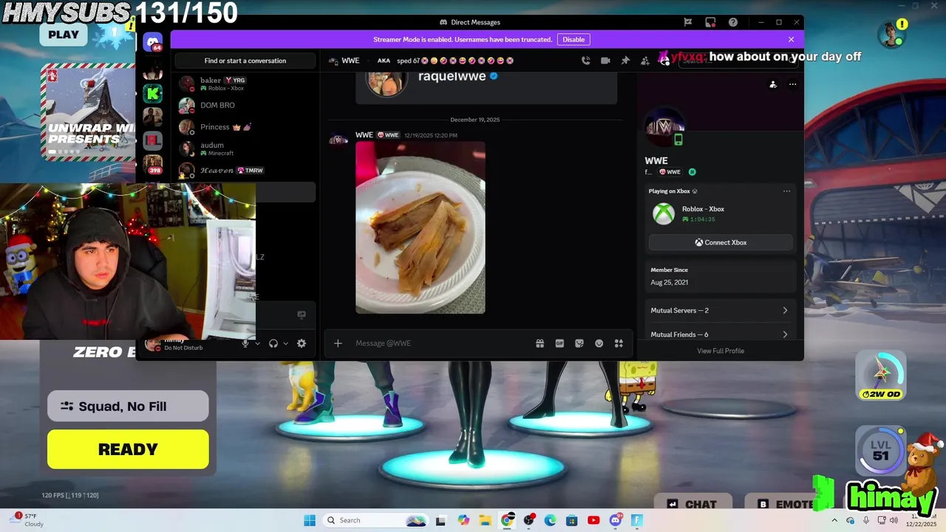Open pinned messages in the chat
The width and height of the screenshot is (946, 532).
pyautogui.click(x=625, y=61)
